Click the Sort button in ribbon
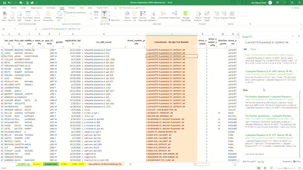303x170 pixels. tap(96, 15)
